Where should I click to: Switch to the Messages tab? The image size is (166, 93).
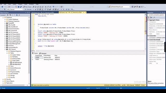43,53
